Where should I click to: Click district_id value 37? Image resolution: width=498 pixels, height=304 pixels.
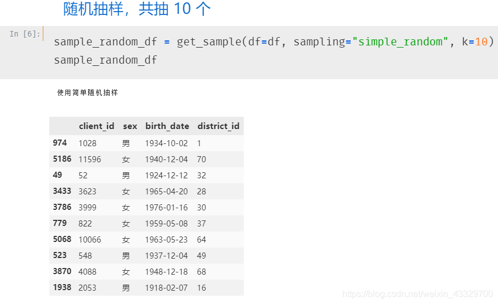[201, 224]
